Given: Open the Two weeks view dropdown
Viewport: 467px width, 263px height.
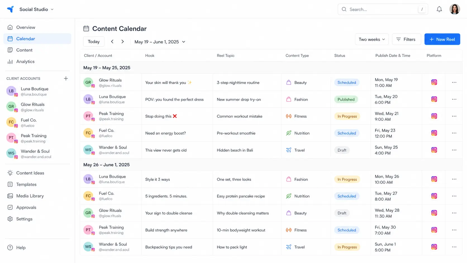Looking at the screenshot, I should click(x=371, y=39).
